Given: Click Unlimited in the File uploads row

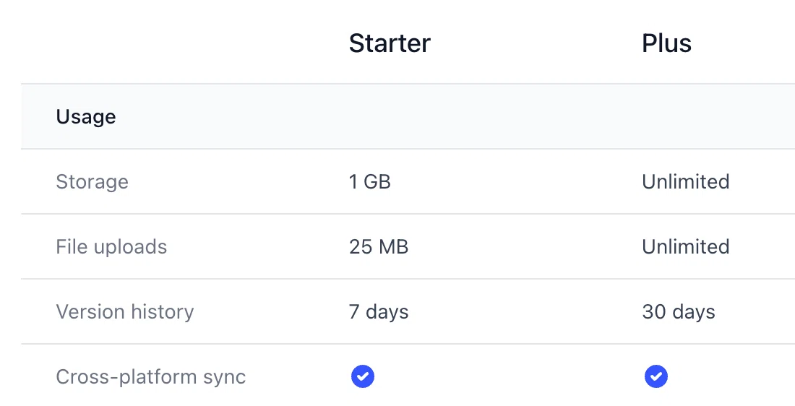Looking at the screenshot, I should [x=685, y=247].
